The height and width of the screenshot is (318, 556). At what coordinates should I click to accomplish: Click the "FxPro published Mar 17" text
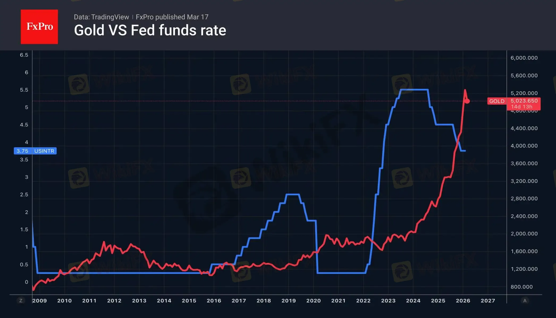click(x=172, y=17)
